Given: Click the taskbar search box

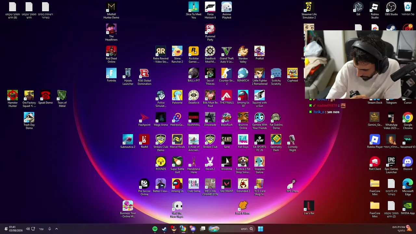Looking at the screenshot, I should pyautogui.click(x=231, y=229).
